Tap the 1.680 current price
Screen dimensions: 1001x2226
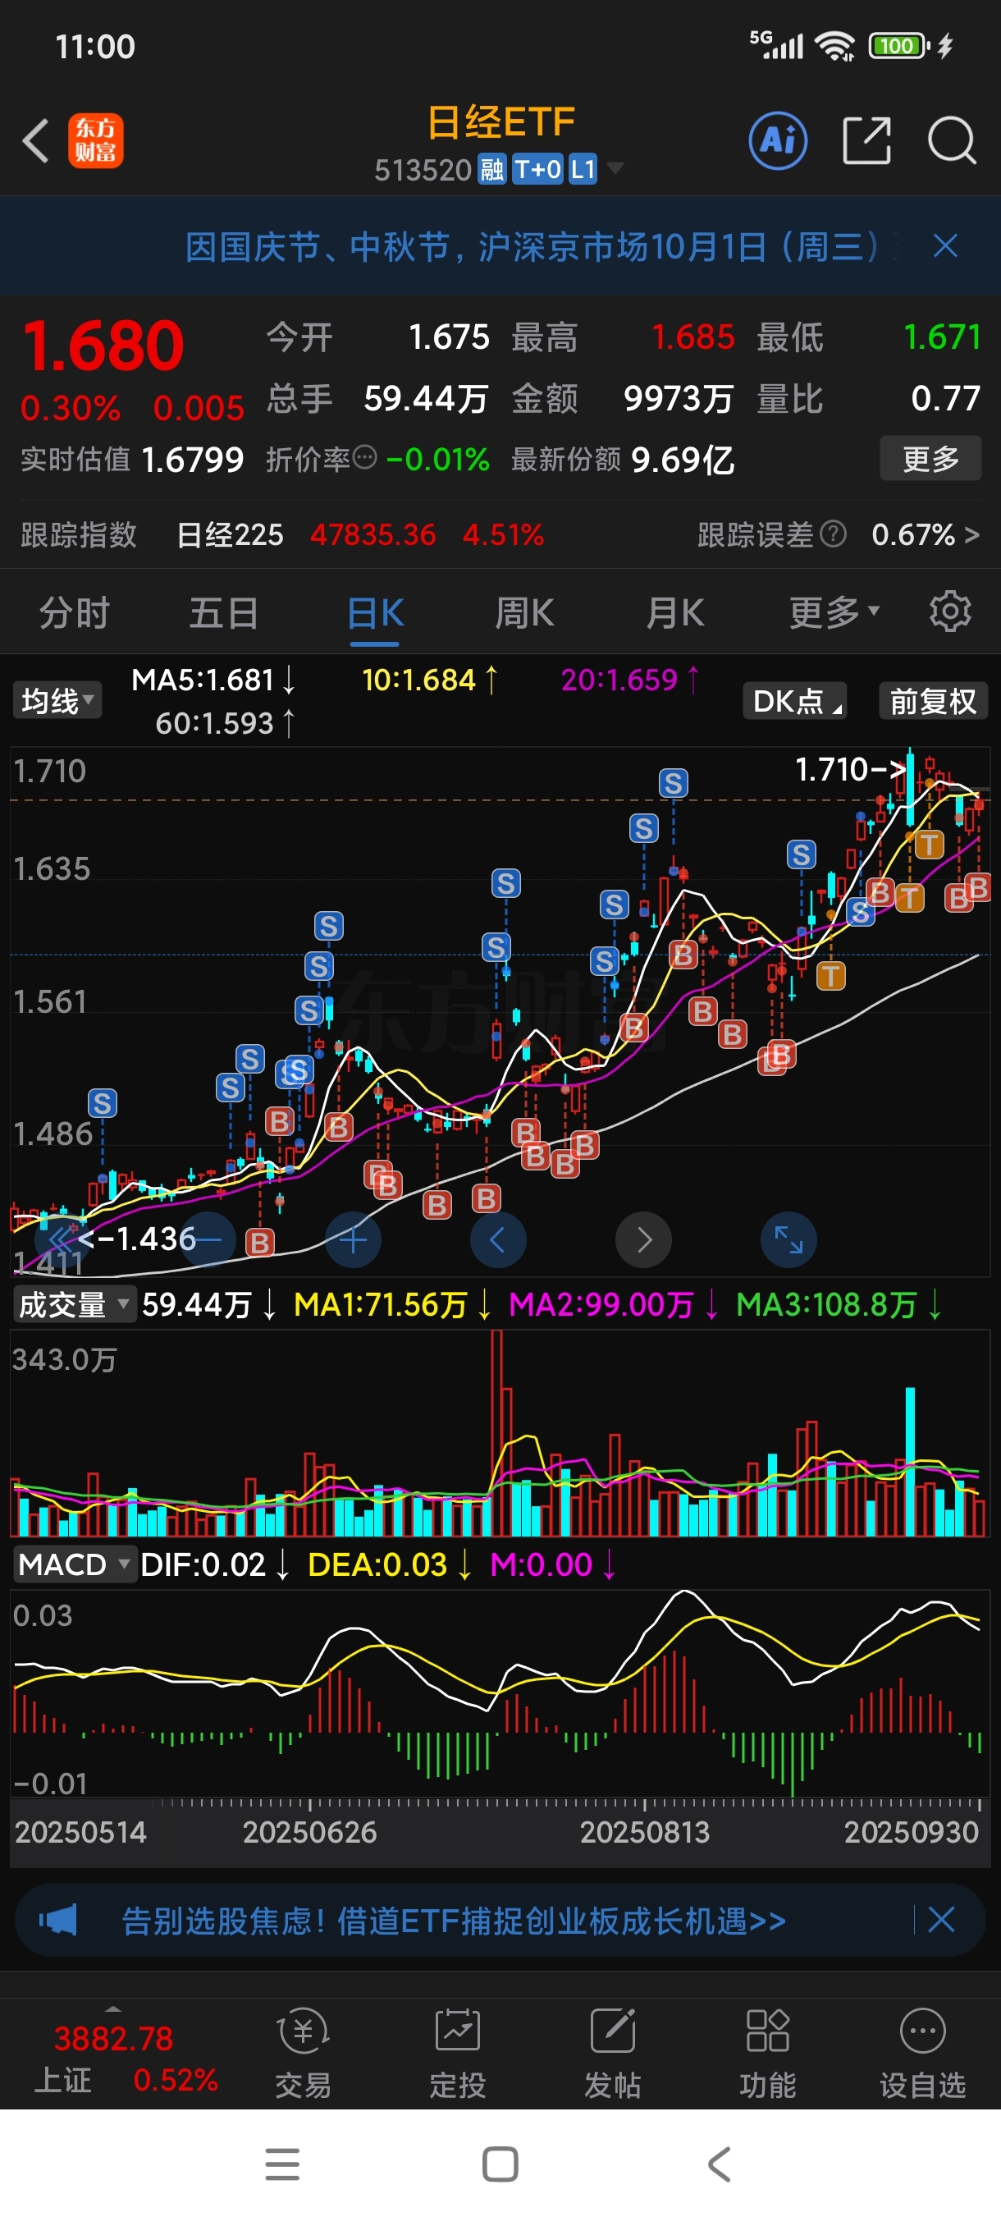coord(103,346)
